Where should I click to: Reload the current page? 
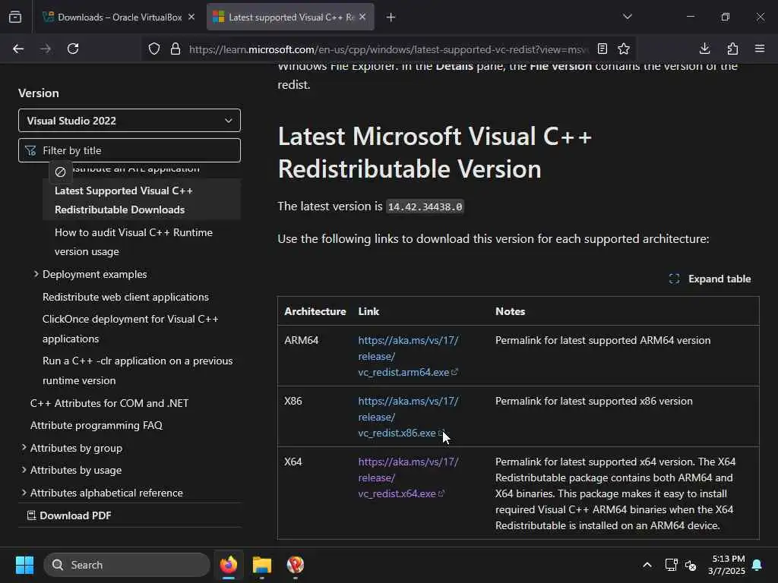tap(73, 49)
